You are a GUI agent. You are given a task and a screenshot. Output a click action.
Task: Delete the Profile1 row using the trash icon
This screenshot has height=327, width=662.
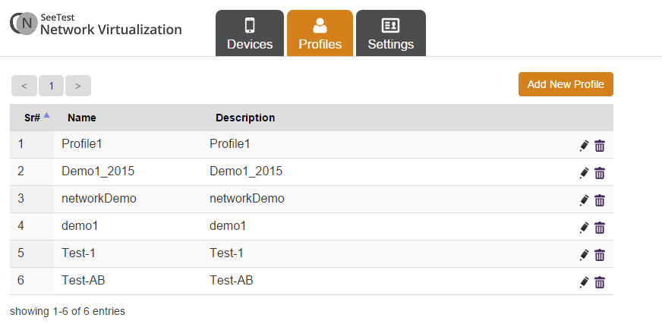[x=600, y=146]
